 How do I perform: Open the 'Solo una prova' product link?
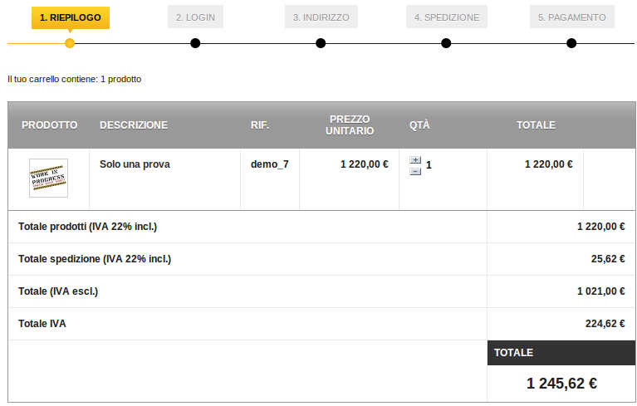[135, 164]
